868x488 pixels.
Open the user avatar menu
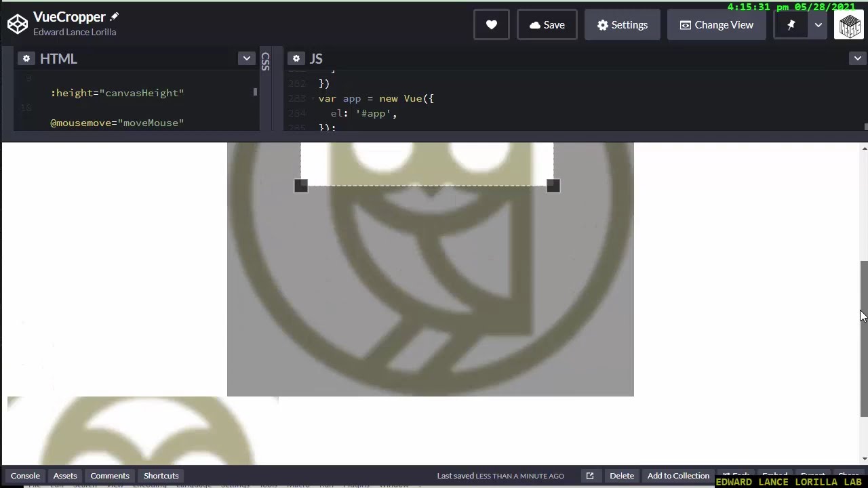[849, 25]
